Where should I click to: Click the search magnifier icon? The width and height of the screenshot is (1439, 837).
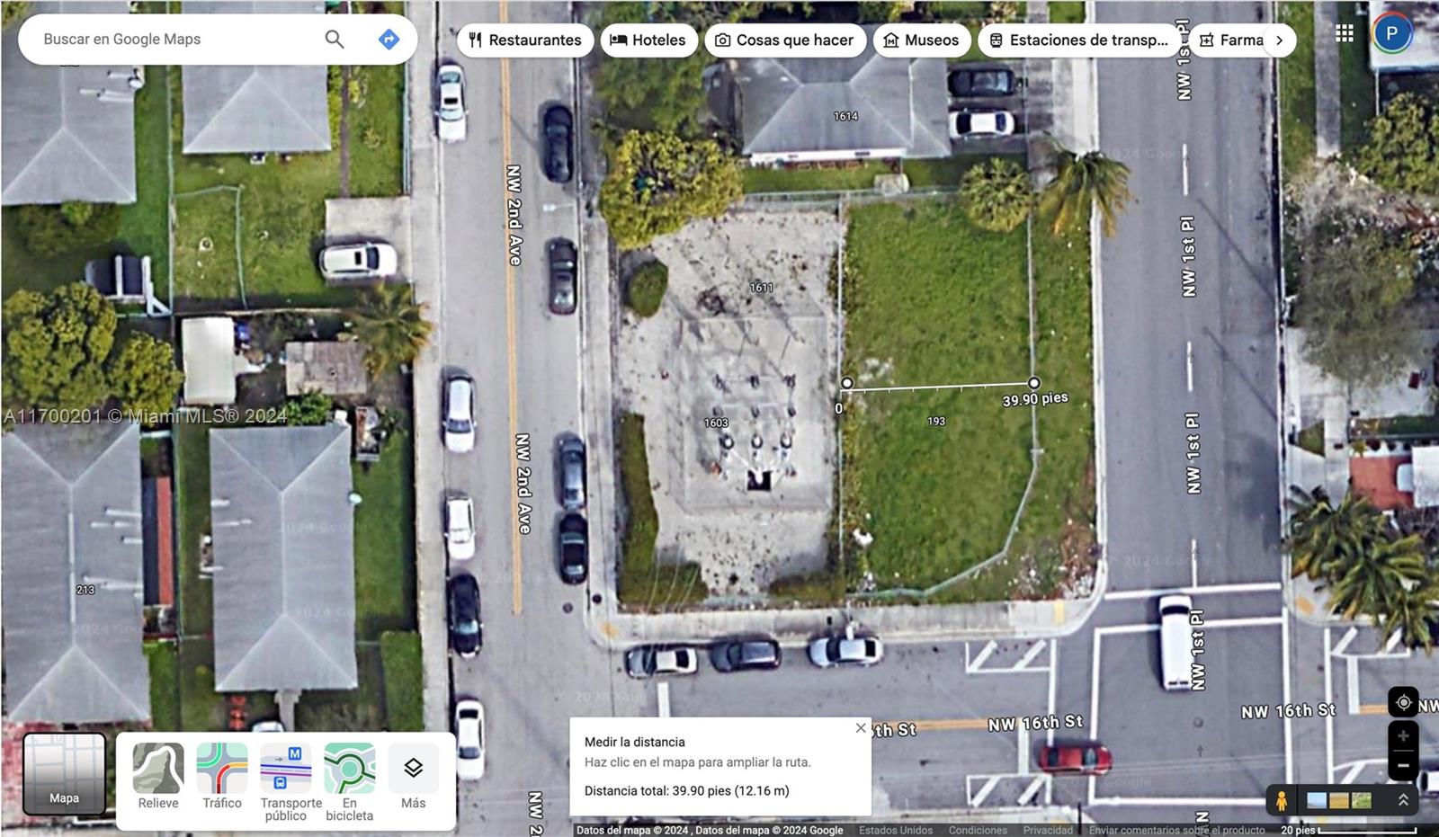[x=335, y=39]
